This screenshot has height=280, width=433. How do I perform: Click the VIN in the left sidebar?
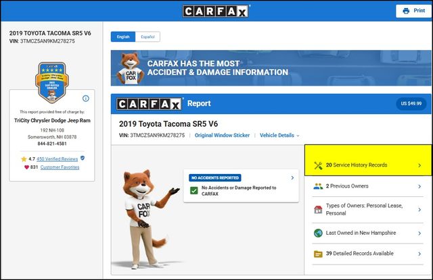(x=42, y=41)
